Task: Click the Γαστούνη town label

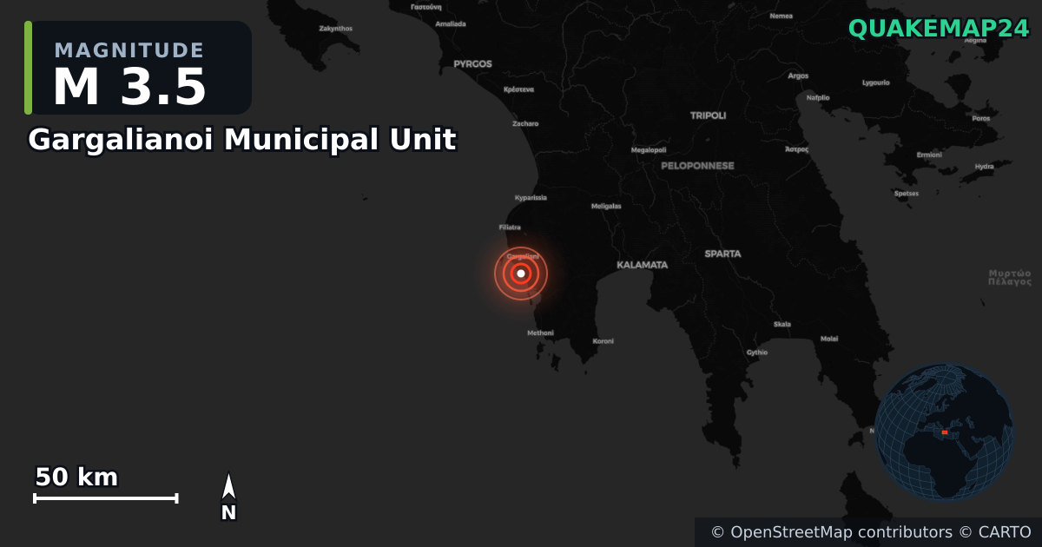Action: 425,6
